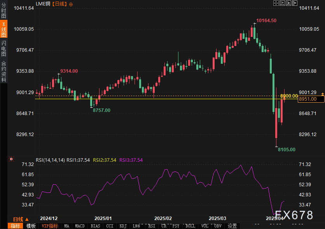325x229 pixels.
Task: Toggle the BOLL indicator
Action: point(190,226)
